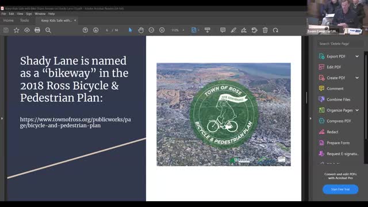Open the Edit menu

coord(11,14)
